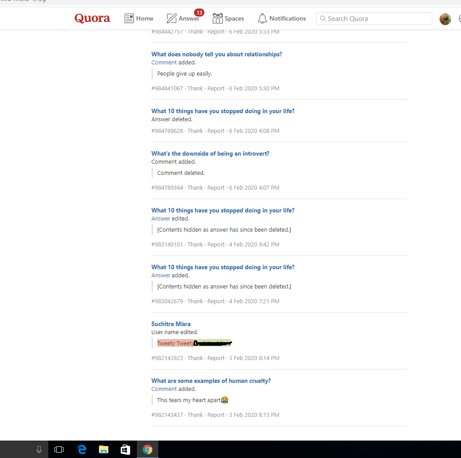Viewport: 461px width, 458px height.
Task: Open the Answer link next to 'edited.'
Action: tap(161, 218)
